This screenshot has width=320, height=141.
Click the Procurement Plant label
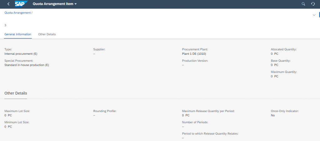click(x=195, y=49)
